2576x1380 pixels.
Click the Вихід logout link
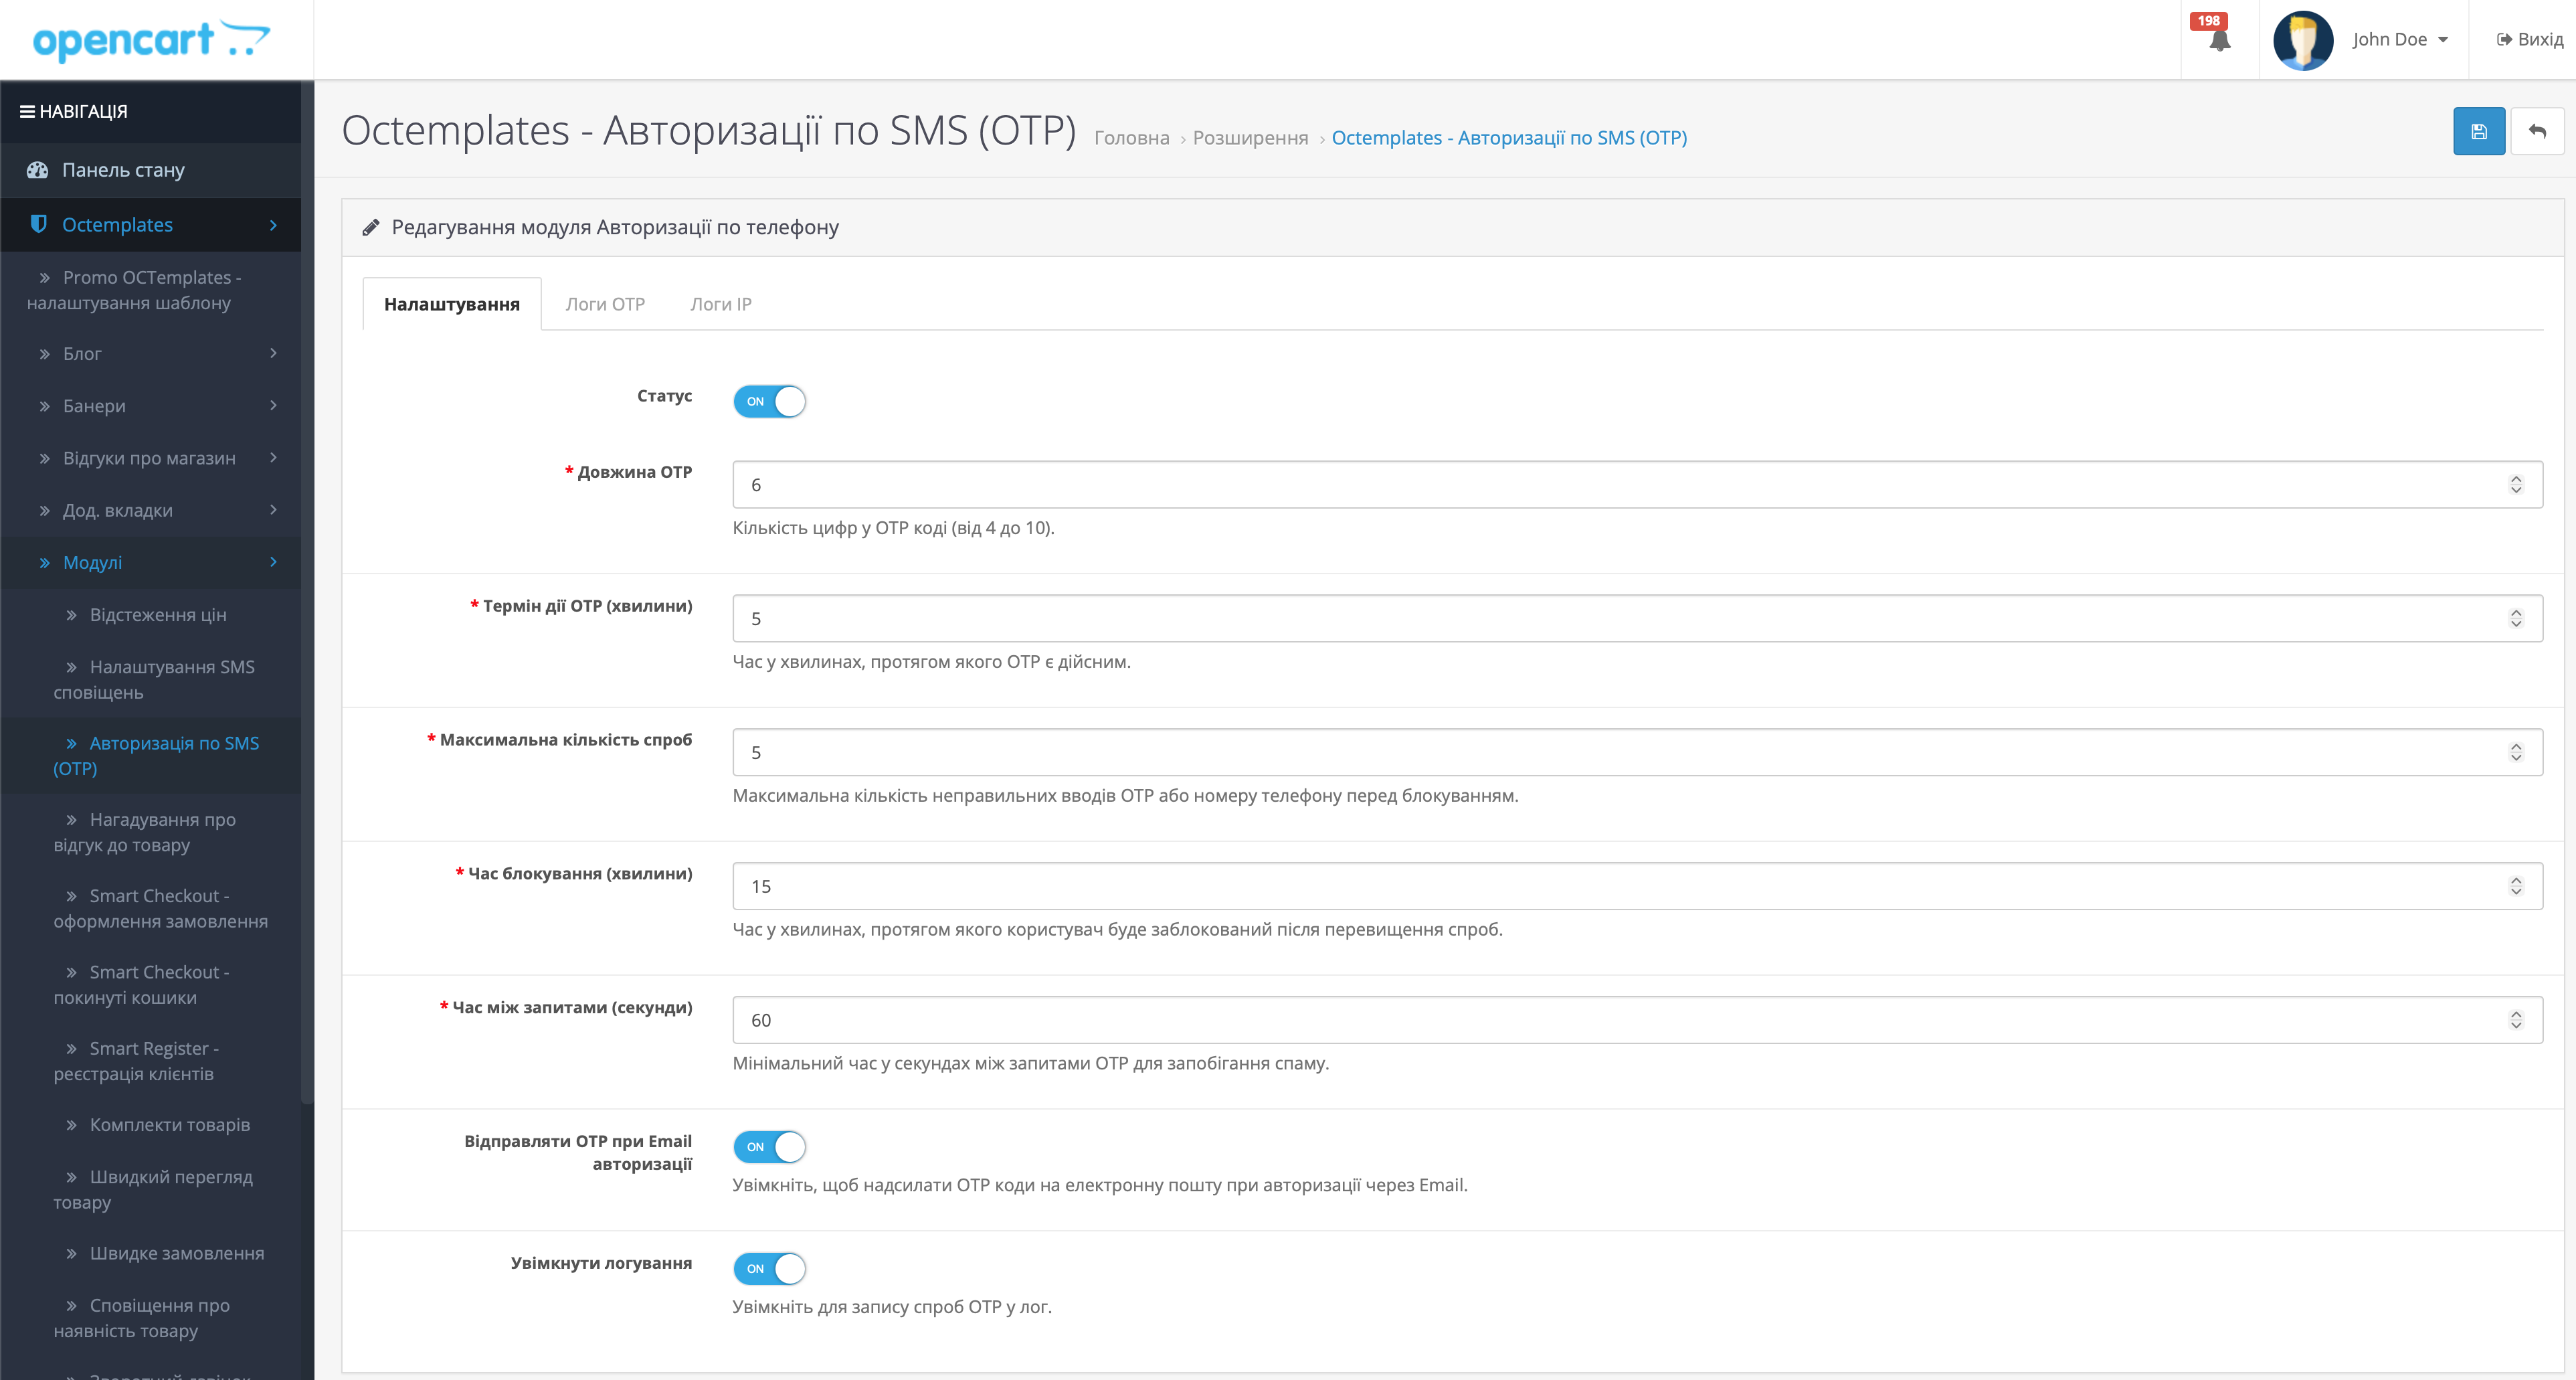pos(2529,40)
